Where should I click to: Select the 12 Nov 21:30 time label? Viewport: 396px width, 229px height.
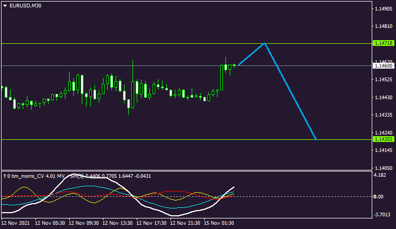coord(185,223)
